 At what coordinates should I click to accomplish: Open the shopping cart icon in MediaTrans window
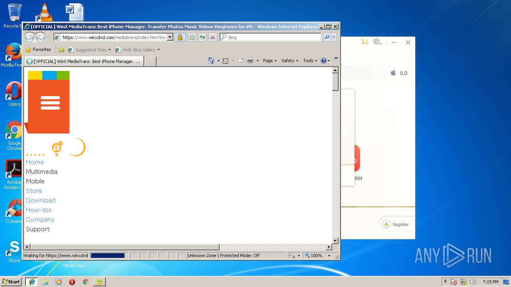pos(364,42)
